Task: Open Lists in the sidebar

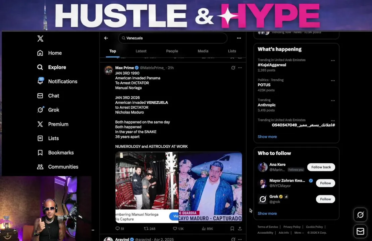Action: coord(48,138)
